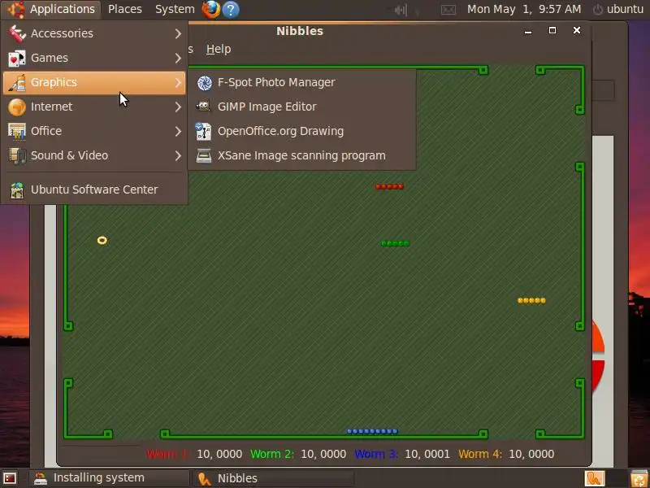Open the Help menu in Nibbles
This screenshot has height=488, width=650.
point(219,49)
